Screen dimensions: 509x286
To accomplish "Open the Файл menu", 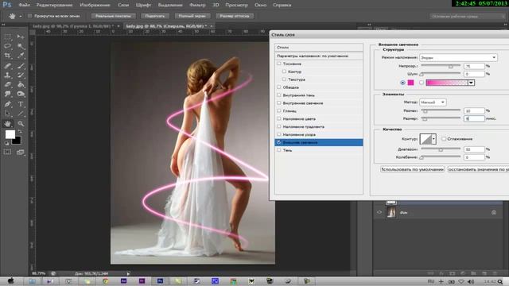I will point(24,5).
